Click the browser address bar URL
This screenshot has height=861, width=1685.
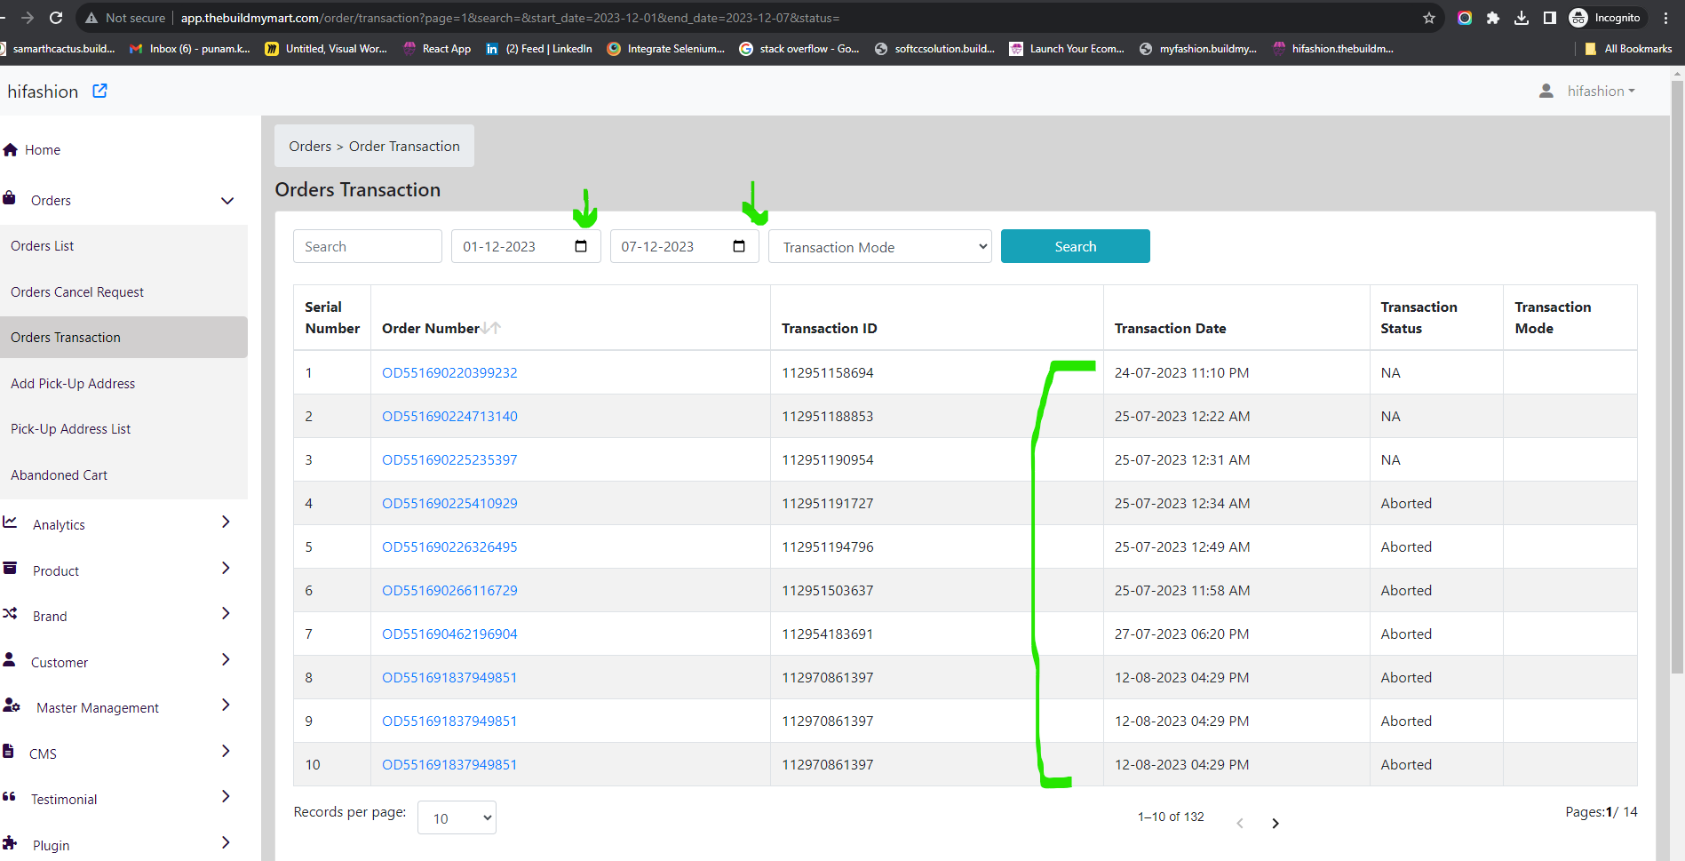[510, 18]
